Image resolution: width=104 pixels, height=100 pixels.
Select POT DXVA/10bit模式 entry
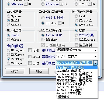tap(77, 84)
